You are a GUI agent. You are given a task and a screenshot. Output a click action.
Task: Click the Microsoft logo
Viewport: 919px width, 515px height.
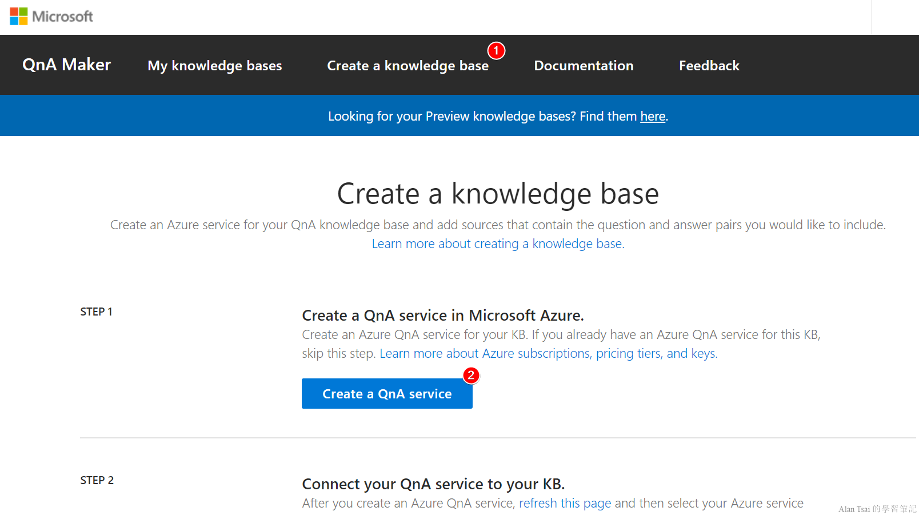pos(51,17)
